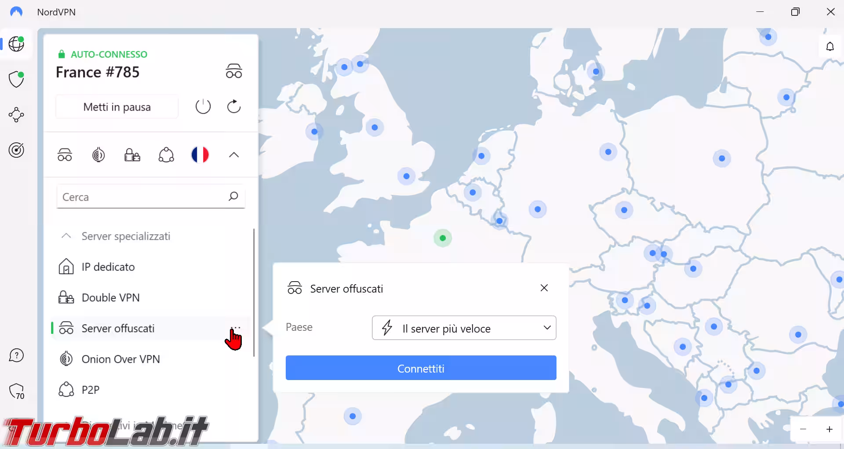Click the server list scrollbar

[254, 292]
